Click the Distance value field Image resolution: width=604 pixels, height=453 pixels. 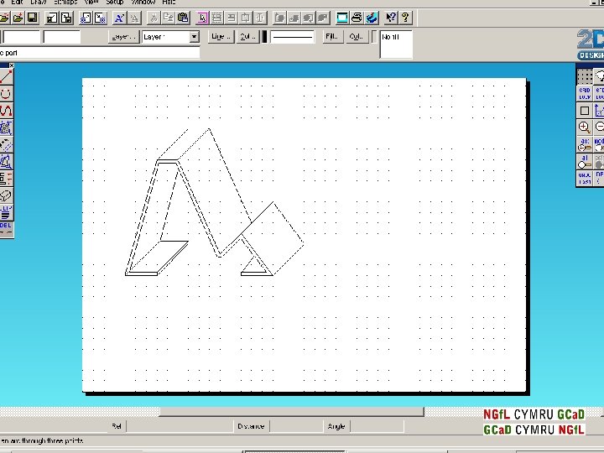pyautogui.click(x=296, y=426)
